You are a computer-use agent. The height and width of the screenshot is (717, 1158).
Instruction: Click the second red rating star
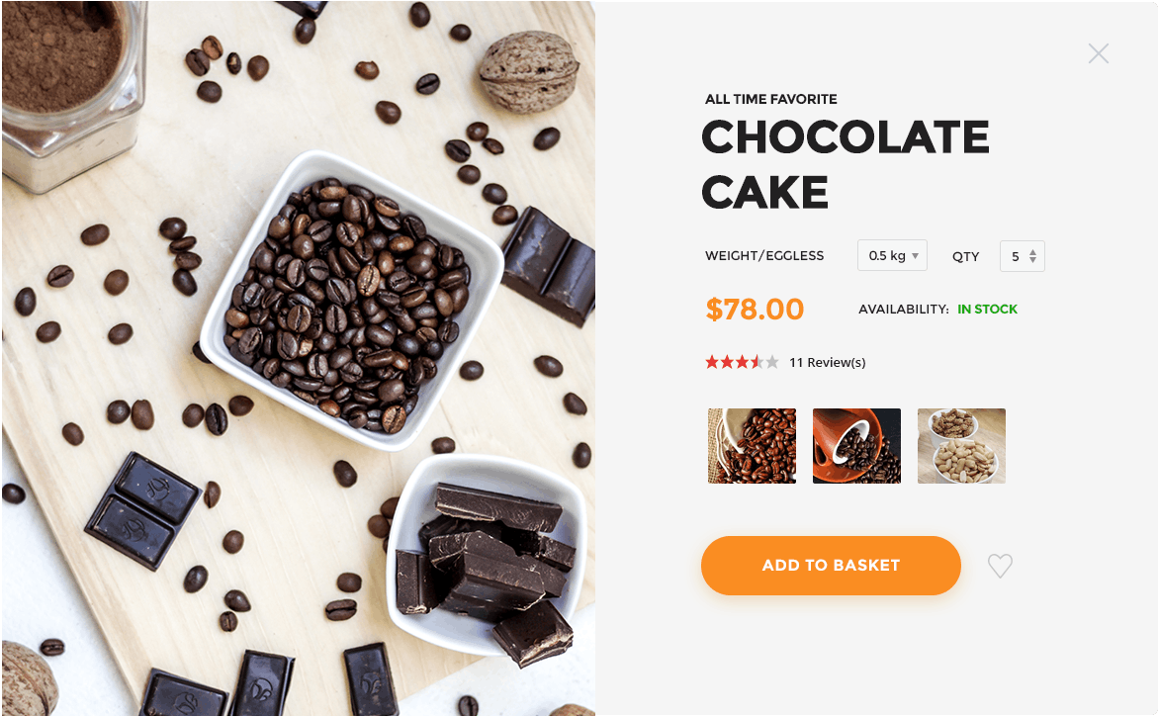tap(727, 362)
